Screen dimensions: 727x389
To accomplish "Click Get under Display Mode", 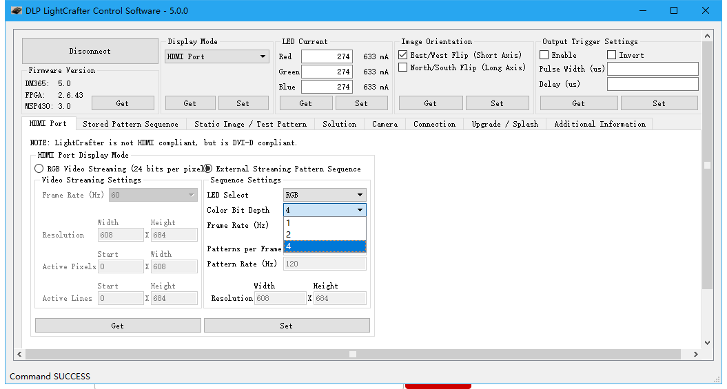I will click(190, 103).
